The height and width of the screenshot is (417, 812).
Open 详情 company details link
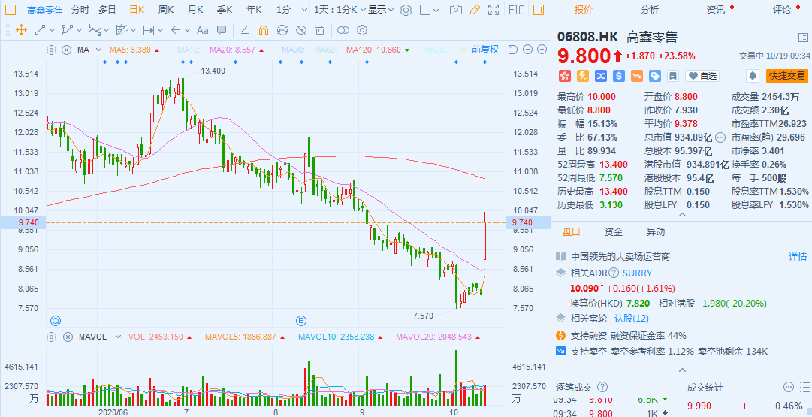(798, 256)
